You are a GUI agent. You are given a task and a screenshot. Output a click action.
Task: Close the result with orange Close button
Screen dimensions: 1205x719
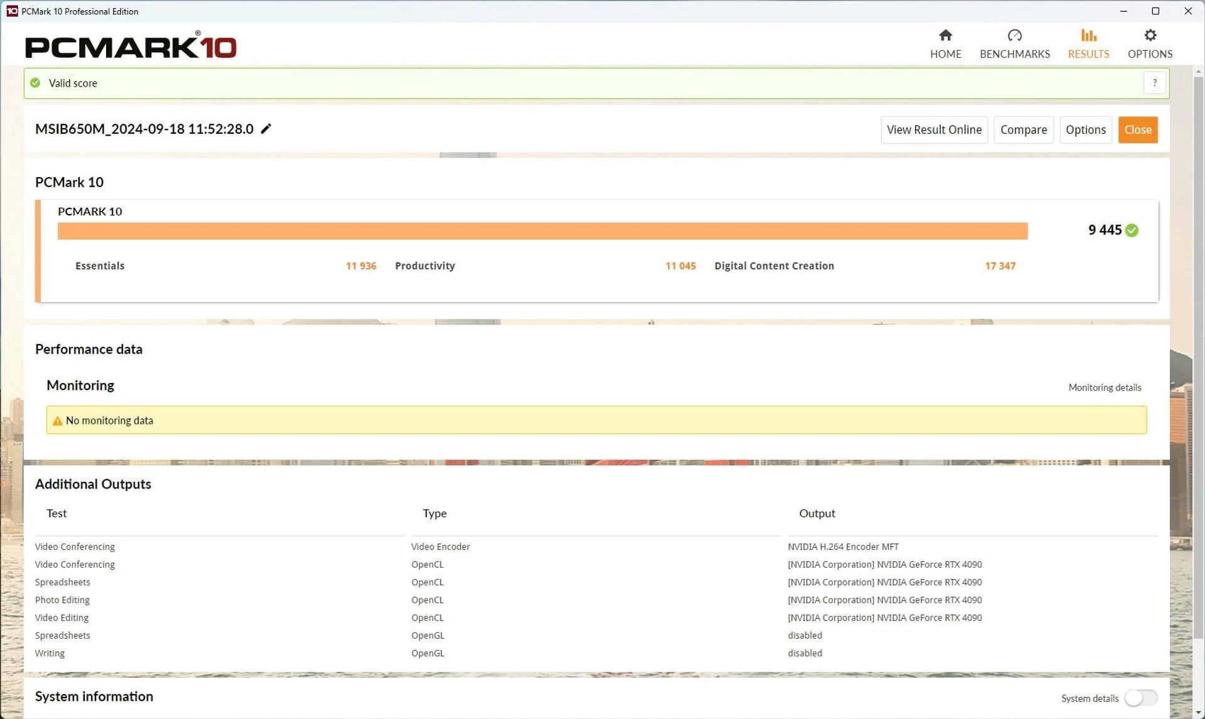click(1137, 129)
